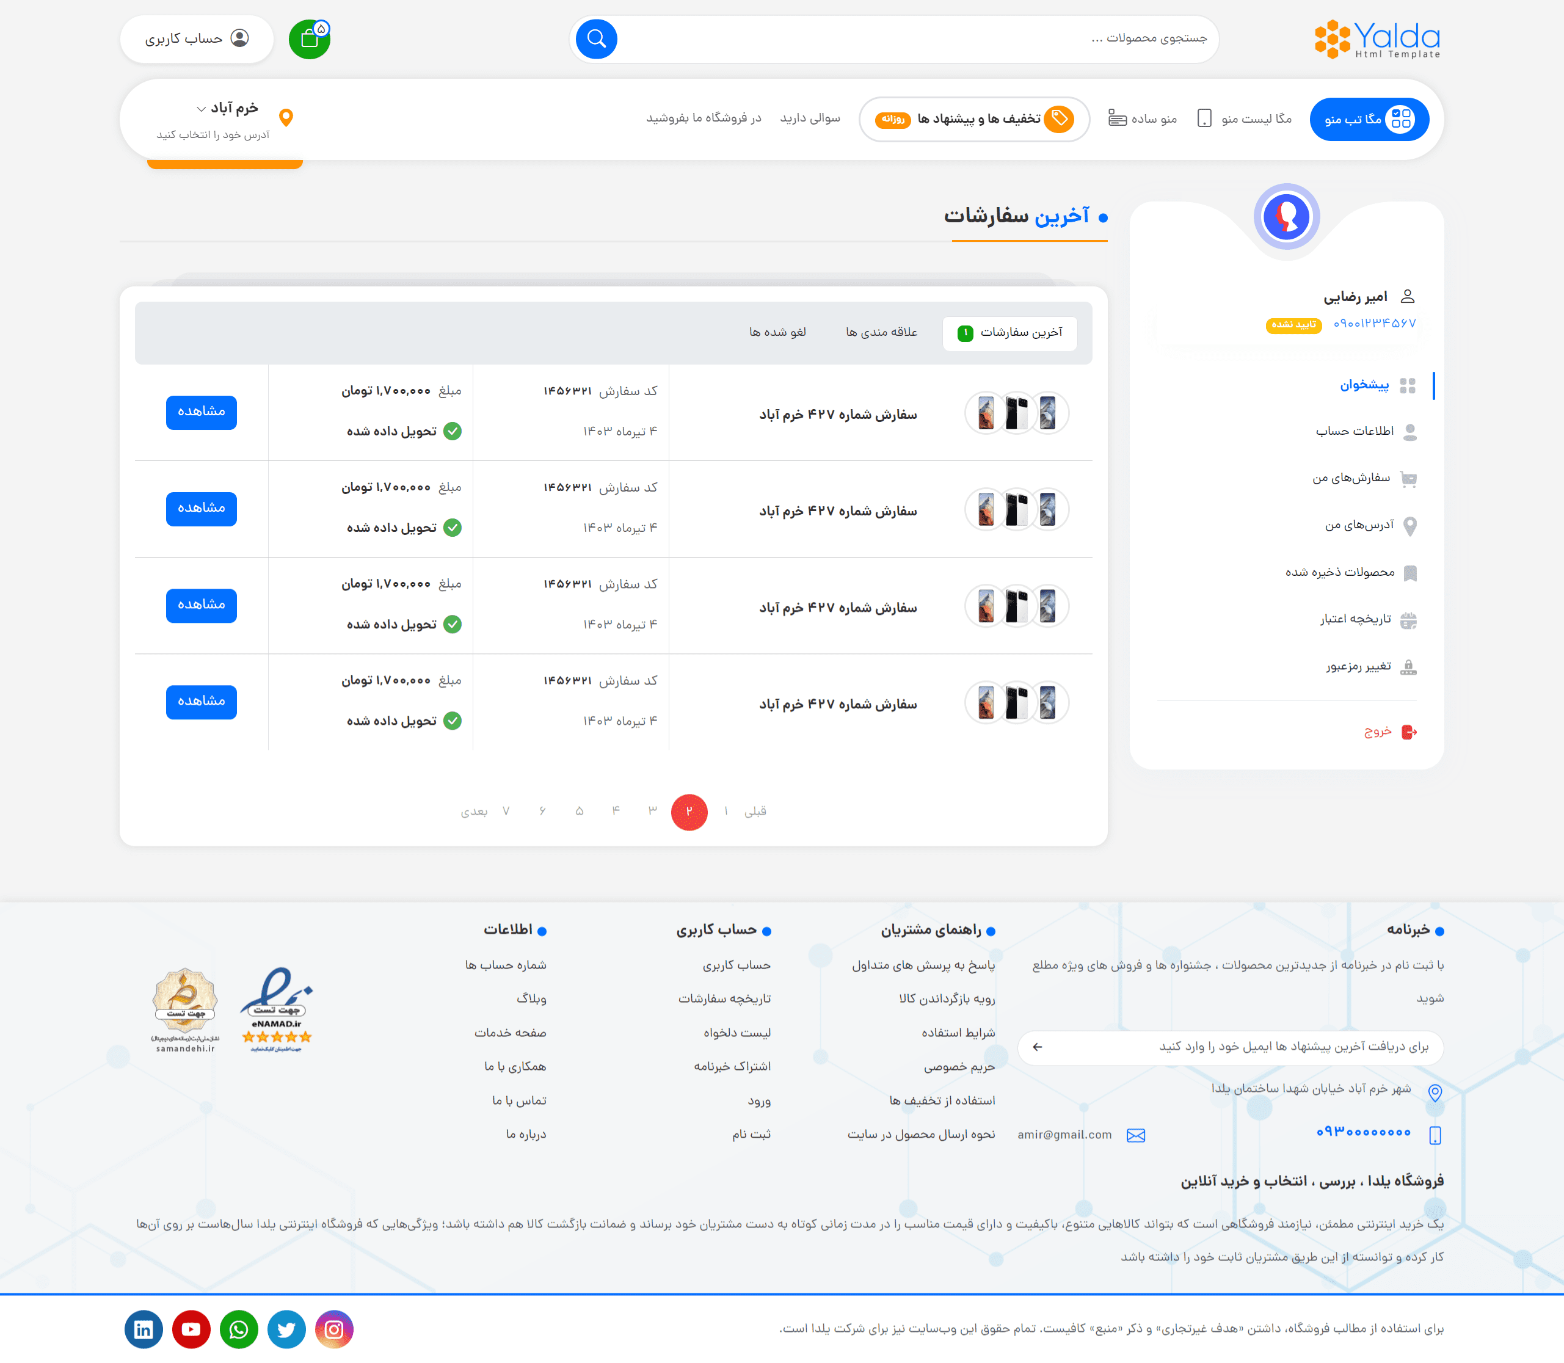The image size is (1564, 1363).
Task: Open footer link وبلاگ
Action: pyautogui.click(x=531, y=998)
